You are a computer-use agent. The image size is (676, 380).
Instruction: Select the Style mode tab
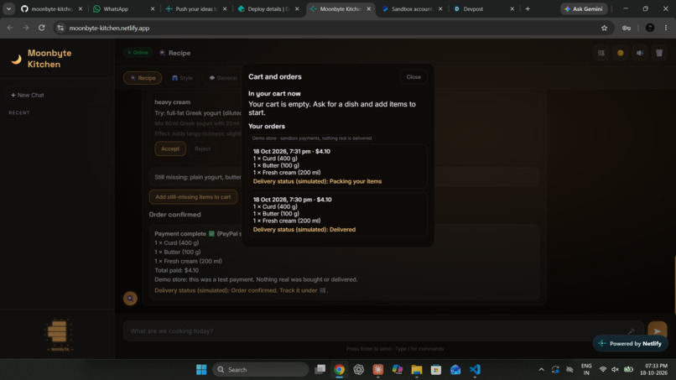pyautogui.click(x=182, y=78)
